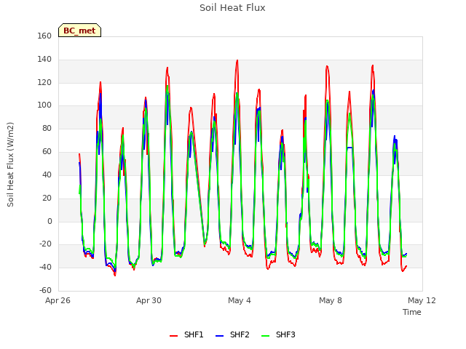This screenshot has height=349, width=466.
Task: Click the 140 y-axis tick label
Action: pyautogui.click(x=44, y=59)
